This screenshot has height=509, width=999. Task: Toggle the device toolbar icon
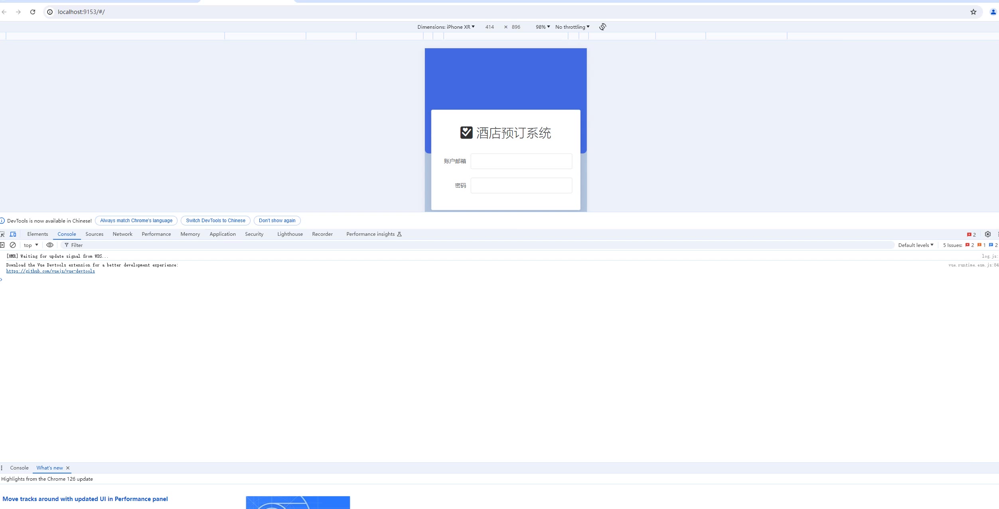coord(13,234)
